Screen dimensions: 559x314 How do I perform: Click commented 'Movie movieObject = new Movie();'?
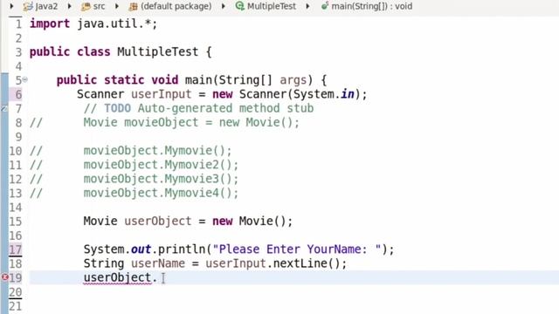(191, 122)
